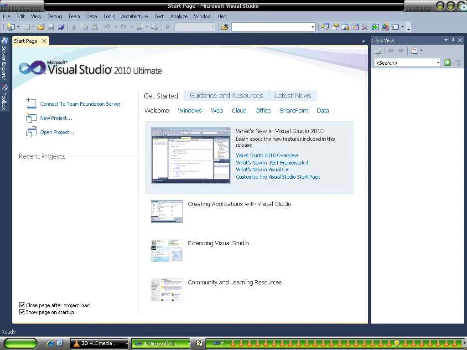Select the Cloud category tab
The image size is (467, 350).
coord(239,110)
